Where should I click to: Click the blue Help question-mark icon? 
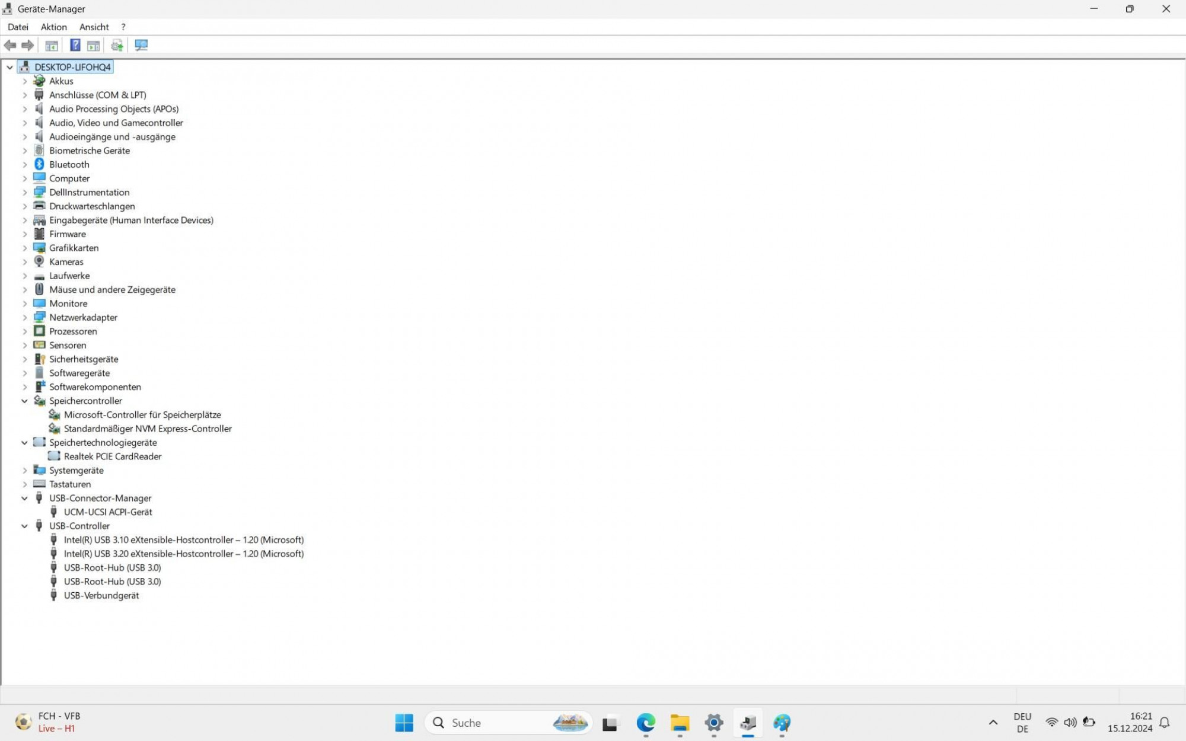[x=75, y=45]
